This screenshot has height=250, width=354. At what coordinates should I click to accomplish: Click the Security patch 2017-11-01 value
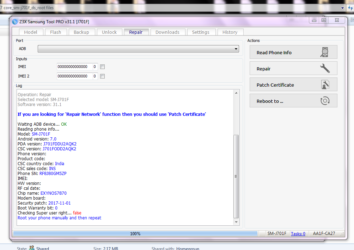[x=59, y=203]
